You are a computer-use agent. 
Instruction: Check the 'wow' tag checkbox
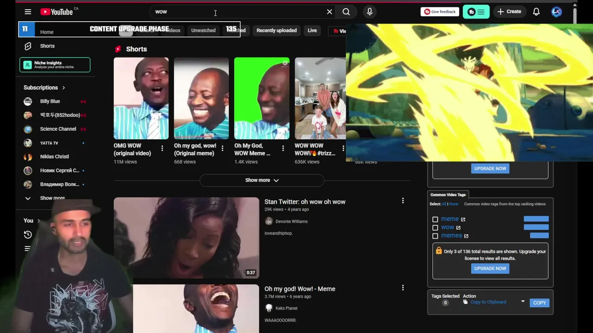[x=435, y=228]
